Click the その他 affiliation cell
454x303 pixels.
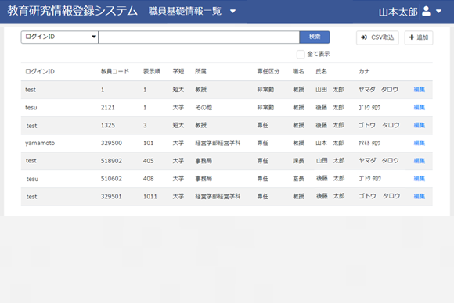point(204,108)
